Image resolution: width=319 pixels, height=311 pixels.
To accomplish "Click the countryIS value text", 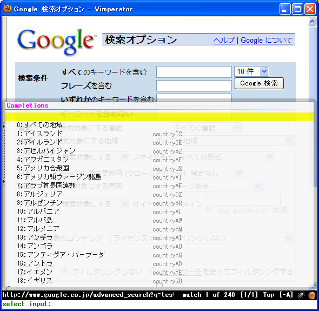I will click(x=167, y=134).
